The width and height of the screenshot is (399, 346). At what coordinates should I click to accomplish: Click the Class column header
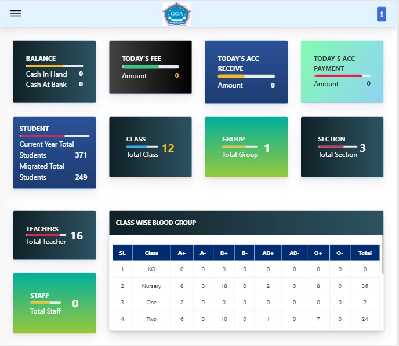151,253
